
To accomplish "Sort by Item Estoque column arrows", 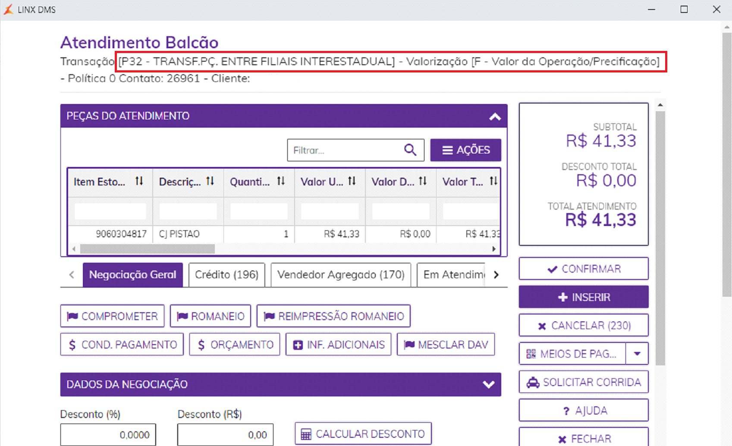I will pyautogui.click(x=139, y=181).
